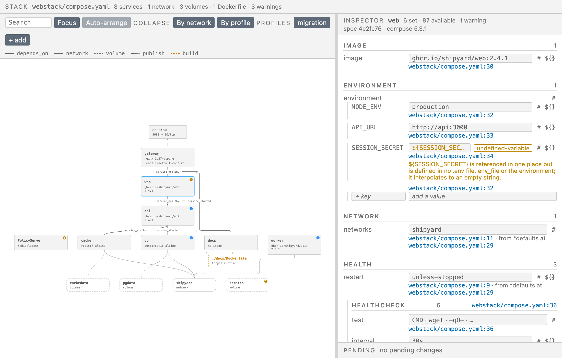562x358 pixels.
Task: Open webstack/compose.yaml:11 source link
Action: [x=451, y=238]
